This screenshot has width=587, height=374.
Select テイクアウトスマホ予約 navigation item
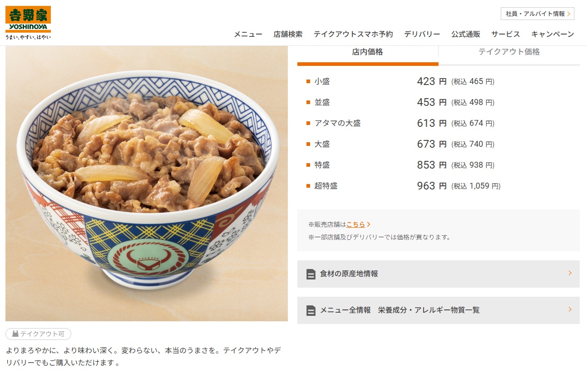pos(353,34)
